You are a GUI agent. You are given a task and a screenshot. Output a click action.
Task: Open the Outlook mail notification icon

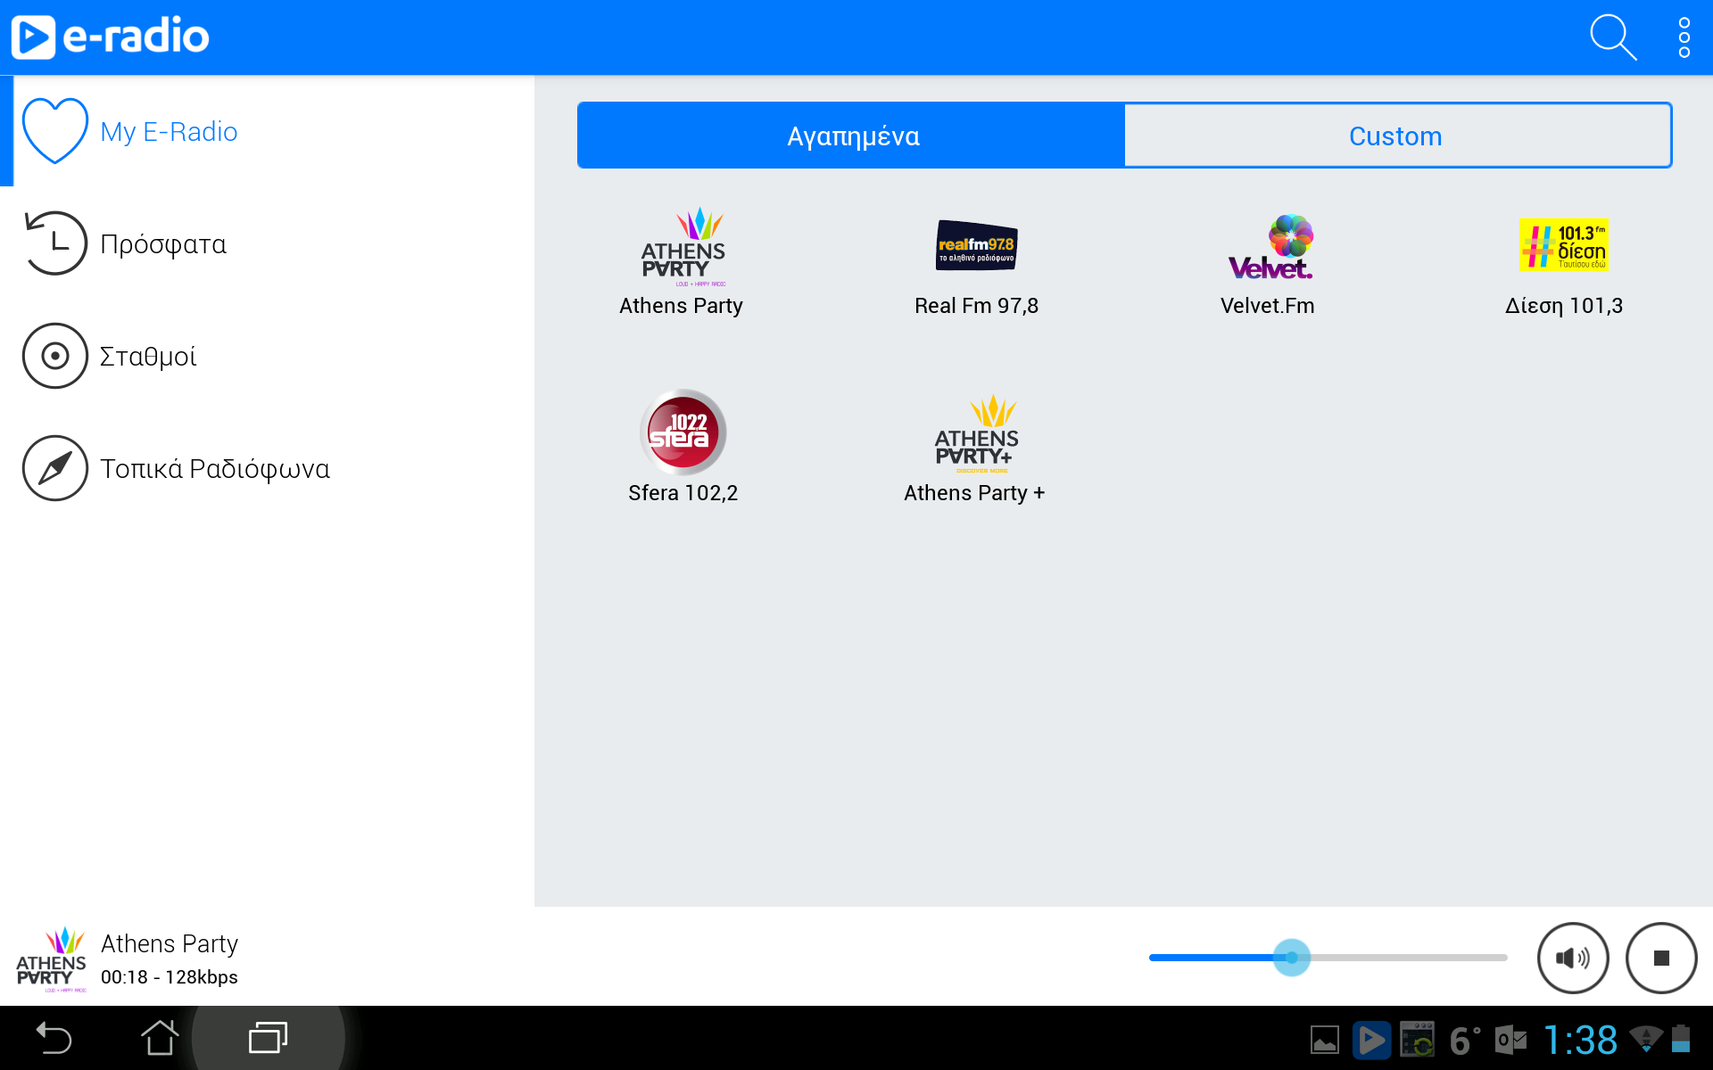(1510, 1040)
